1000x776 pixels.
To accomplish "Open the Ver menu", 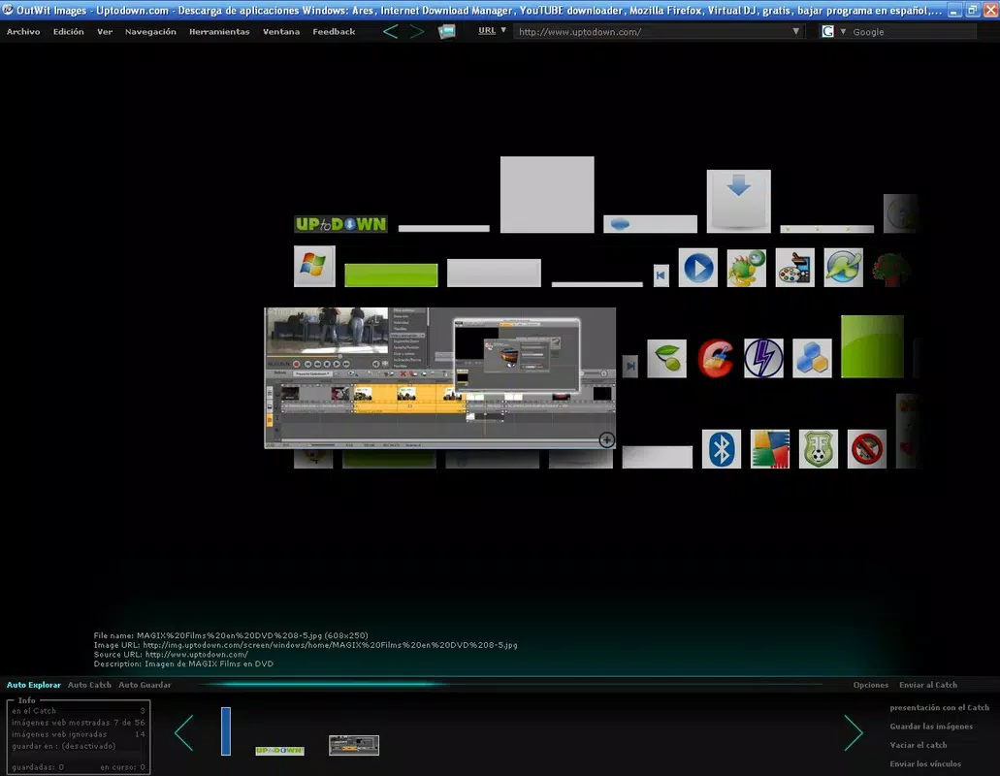I will tap(105, 31).
